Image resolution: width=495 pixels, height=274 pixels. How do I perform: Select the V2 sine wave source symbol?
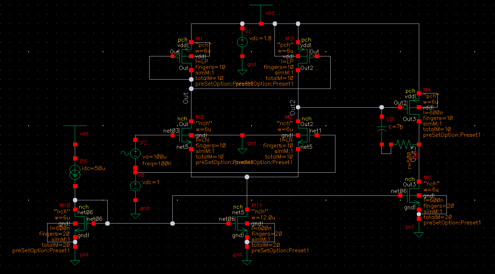click(135, 154)
